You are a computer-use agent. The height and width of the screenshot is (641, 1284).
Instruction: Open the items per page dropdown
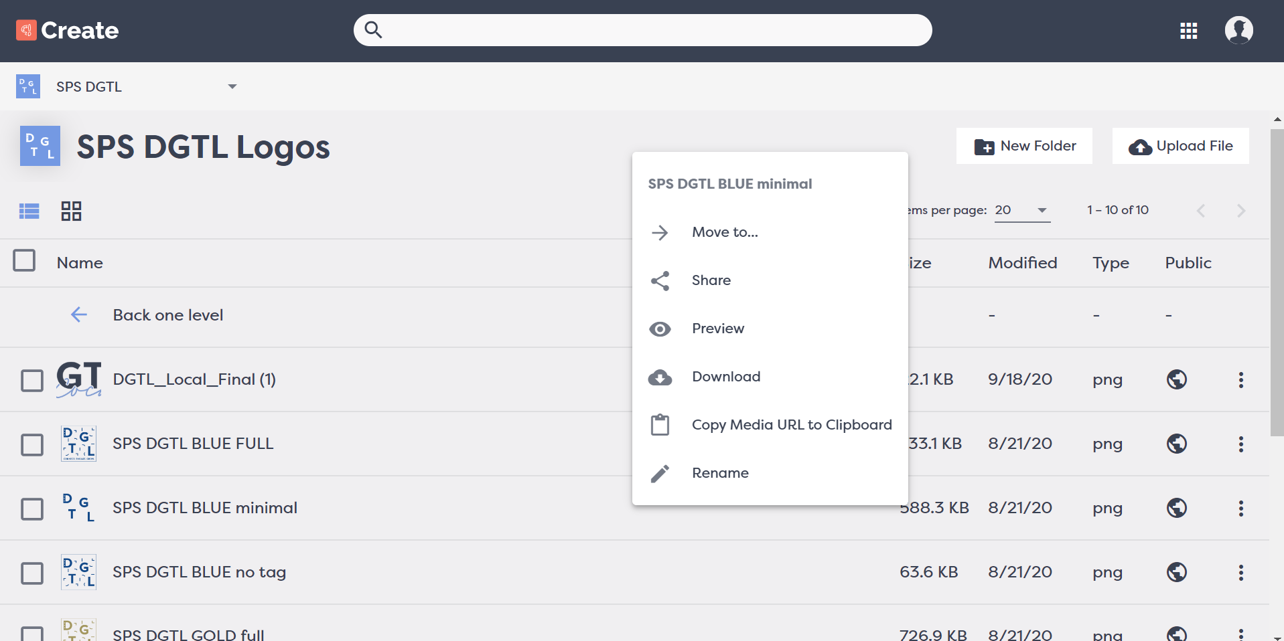(x=1022, y=210)
